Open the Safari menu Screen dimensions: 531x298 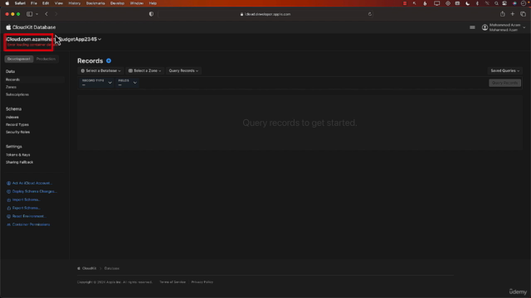click(20, 3)
